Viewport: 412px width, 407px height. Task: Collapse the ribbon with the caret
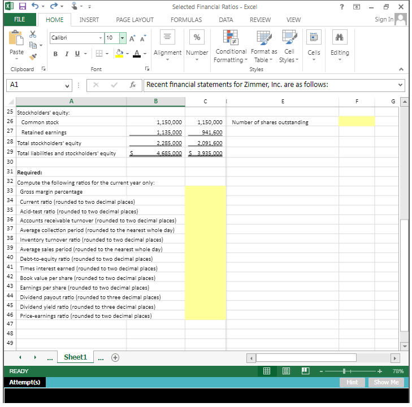point(401,69)
